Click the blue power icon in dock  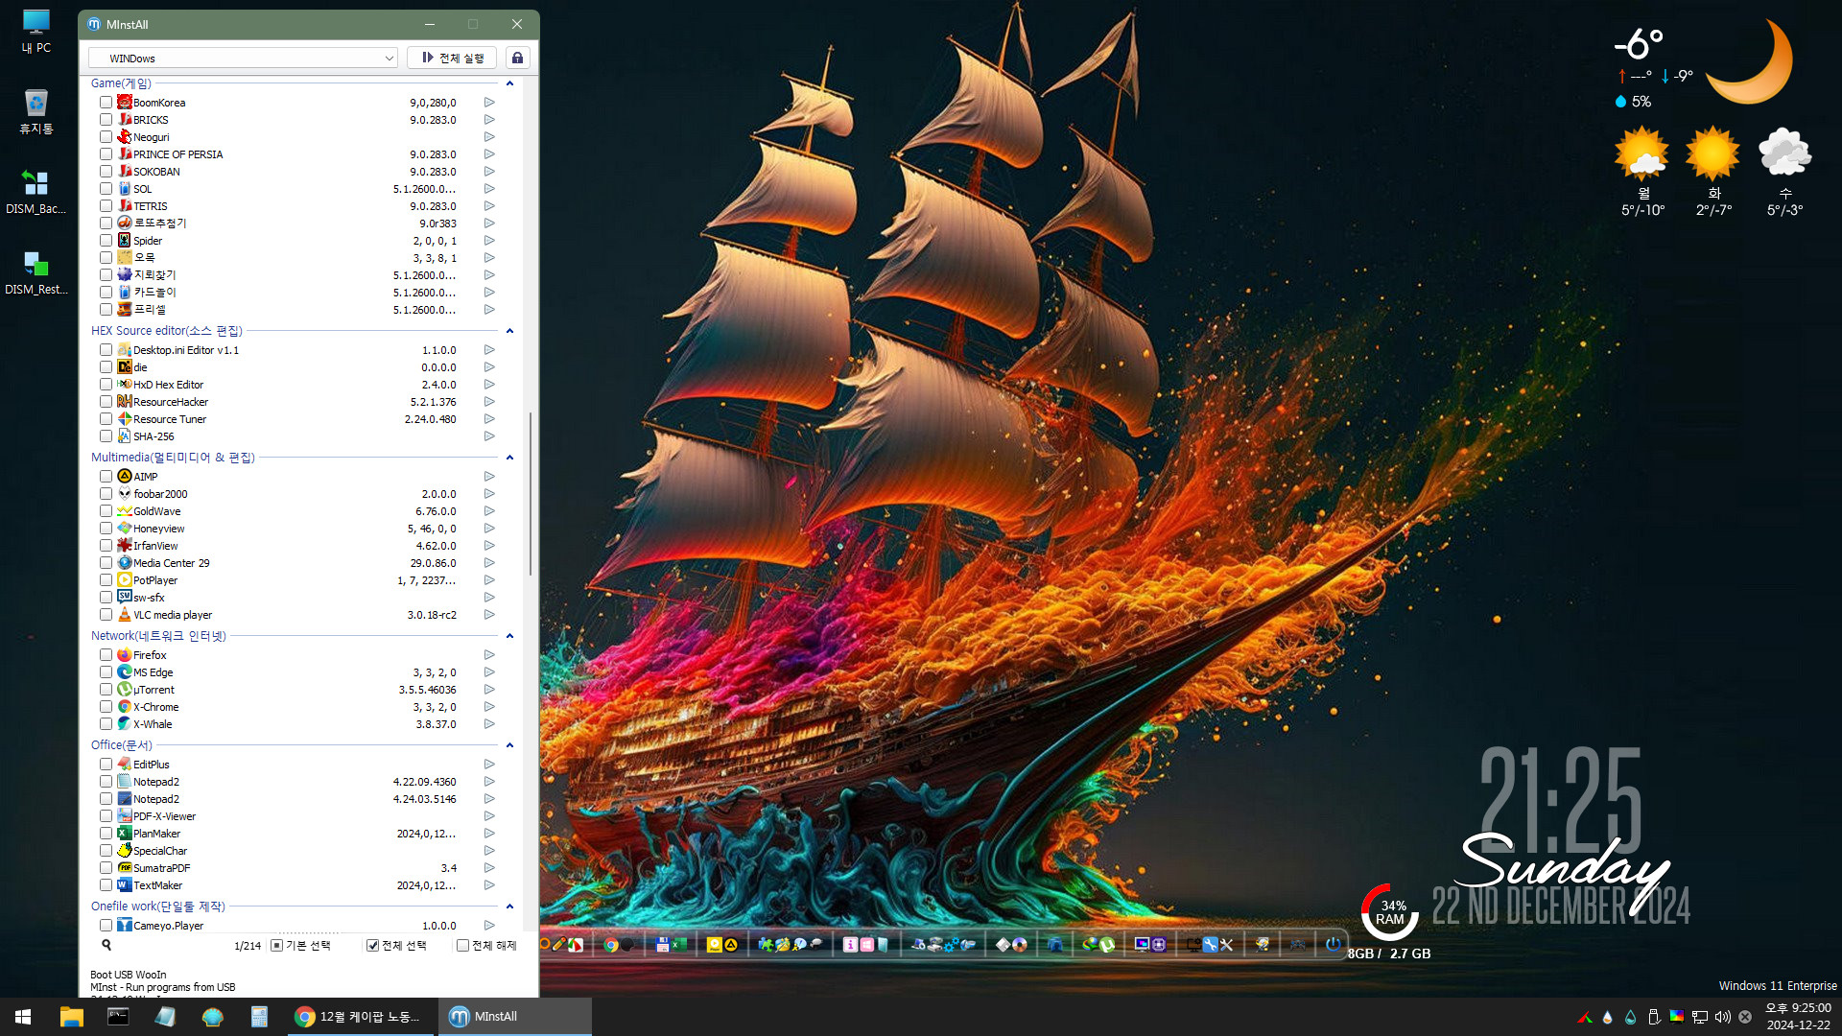[x=1333, y=945]
